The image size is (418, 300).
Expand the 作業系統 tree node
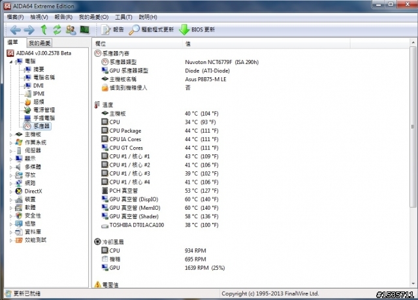11,143
